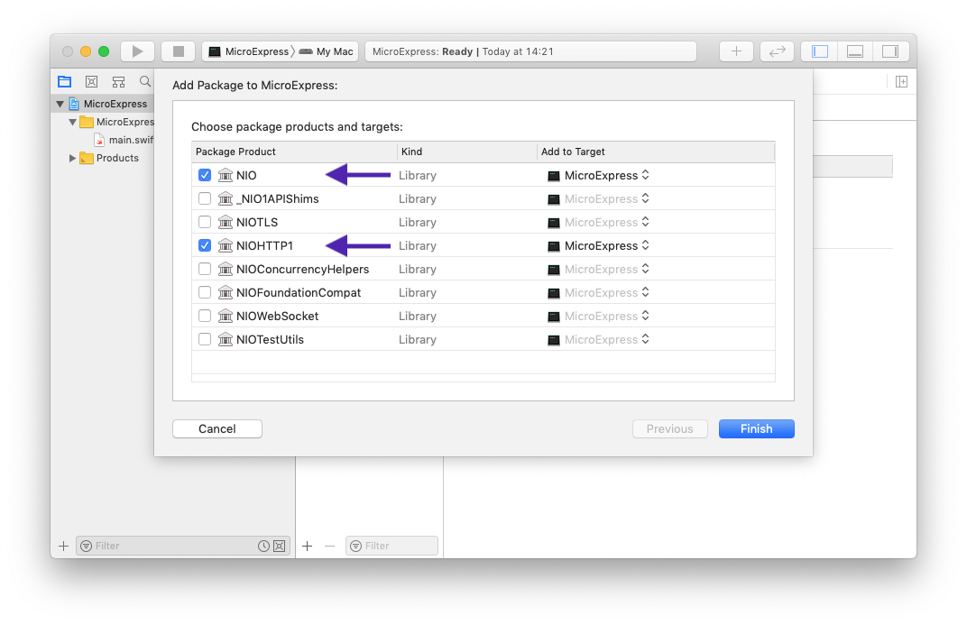Expand the Products folder

click(x=73, y=159)
